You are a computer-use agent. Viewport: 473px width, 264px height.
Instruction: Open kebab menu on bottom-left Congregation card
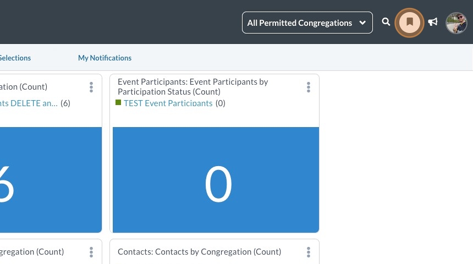91,252
